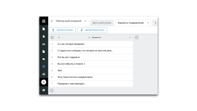Screen dimensions: 197x111
Task: Click the Варианты column header label
Action: (x=96, y=37)
